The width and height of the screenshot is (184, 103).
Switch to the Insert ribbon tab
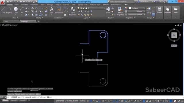click(17, 5)
